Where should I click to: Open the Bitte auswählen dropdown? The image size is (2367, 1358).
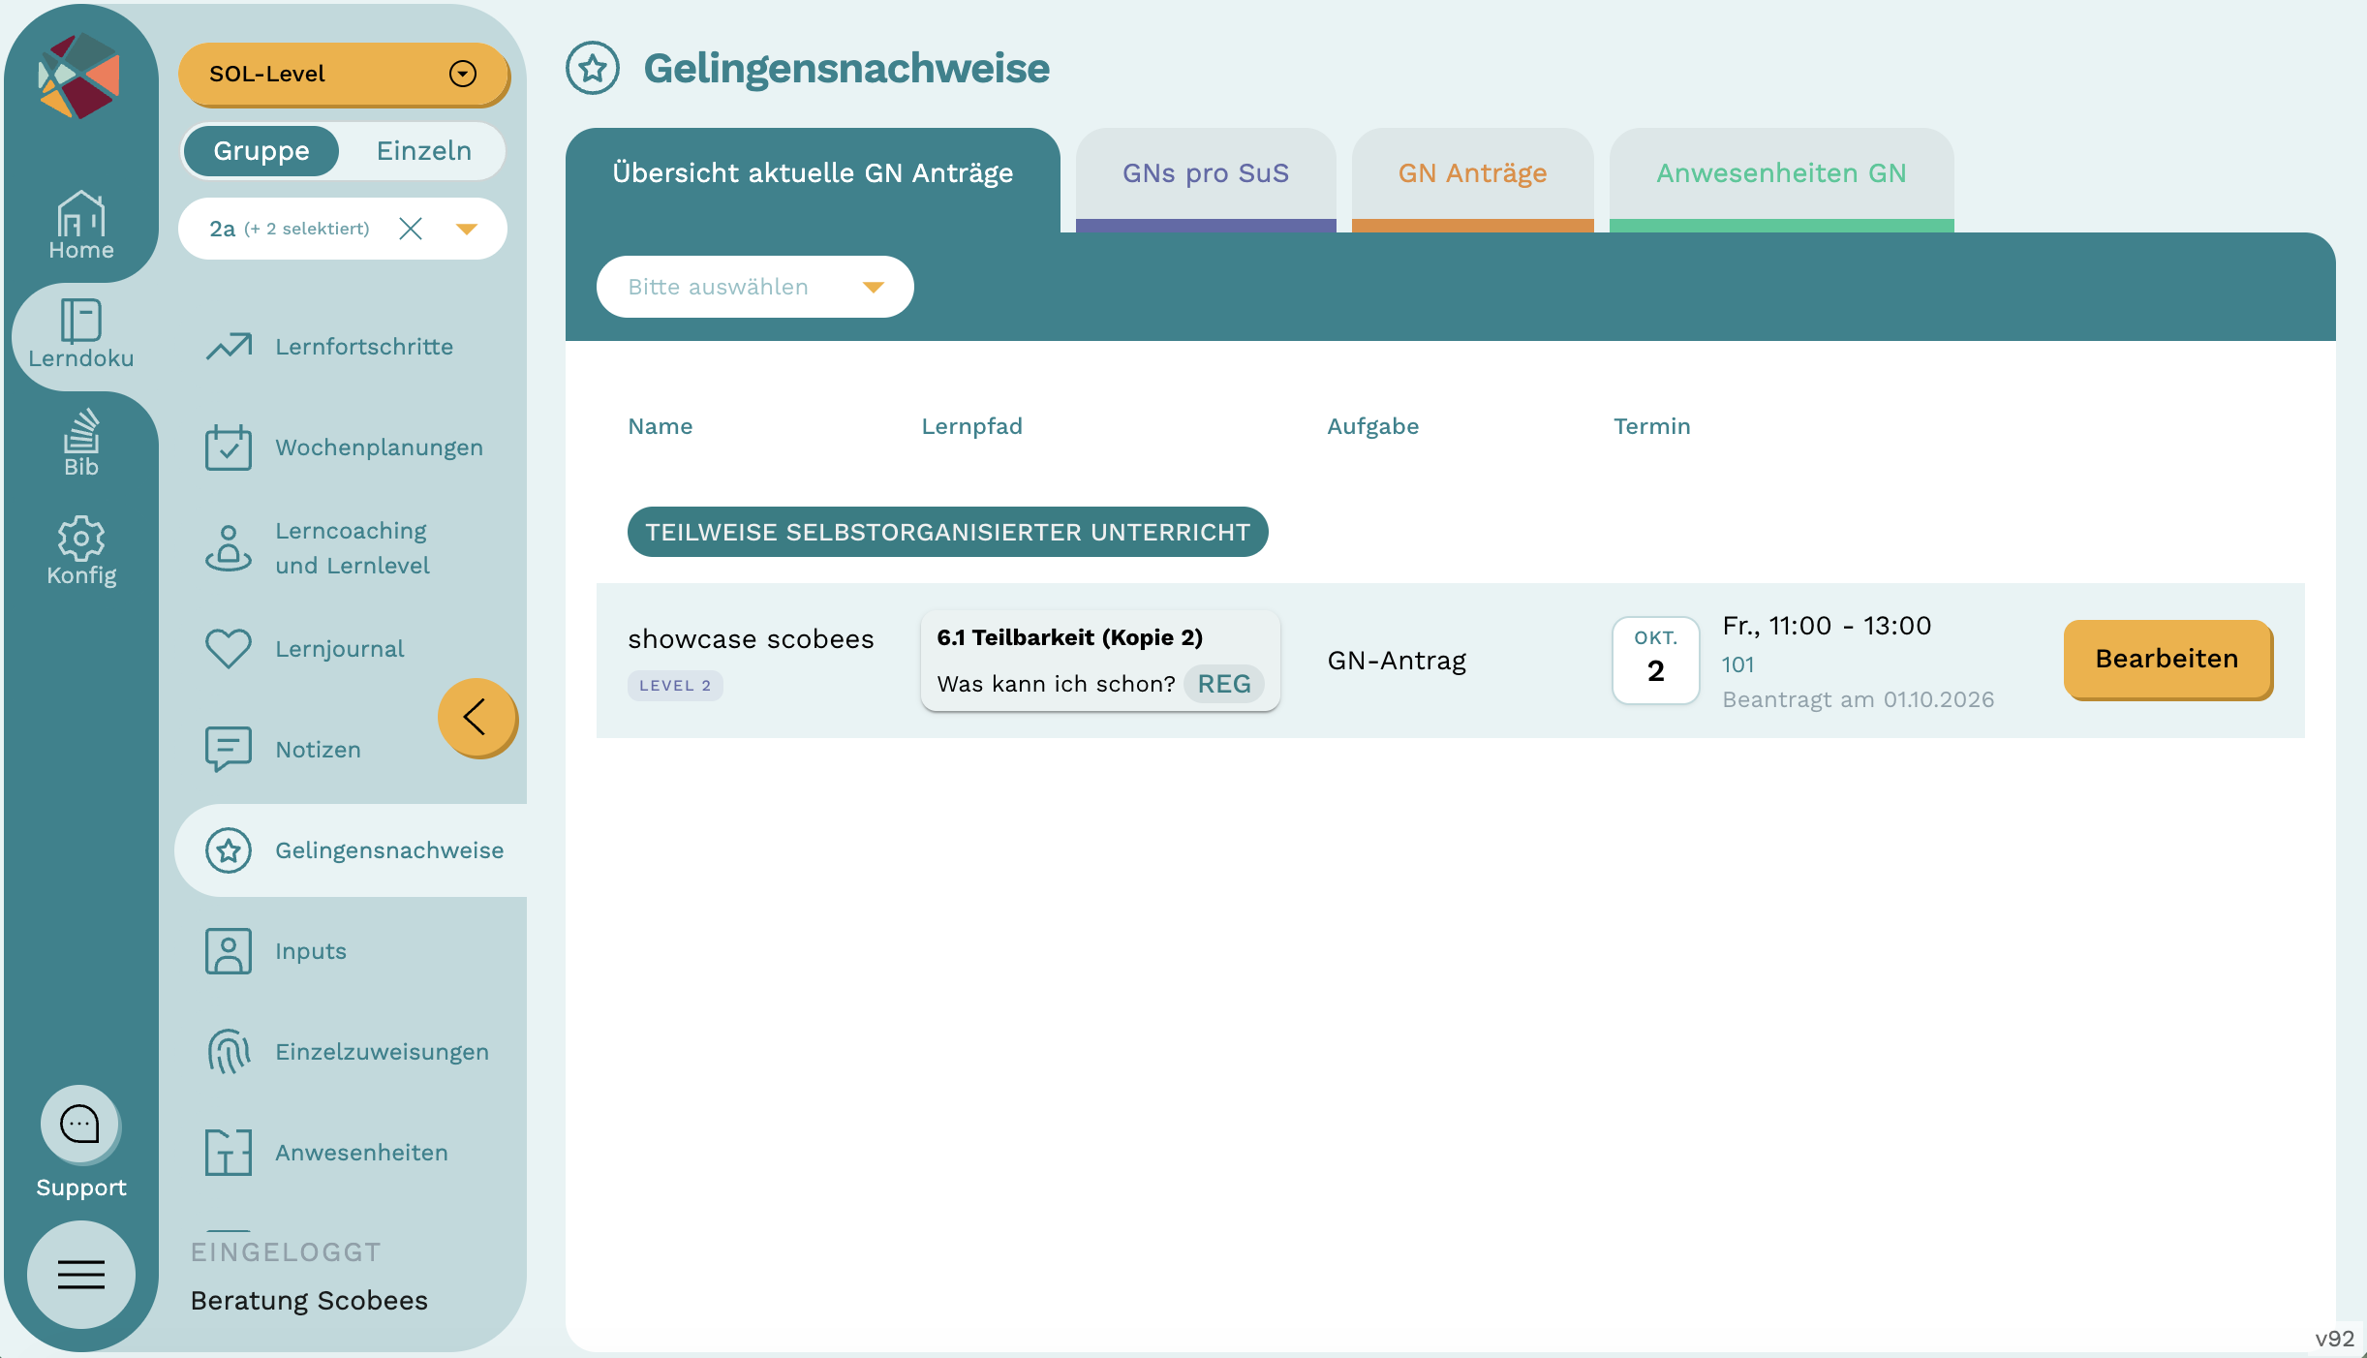click(x=755, y=287)
